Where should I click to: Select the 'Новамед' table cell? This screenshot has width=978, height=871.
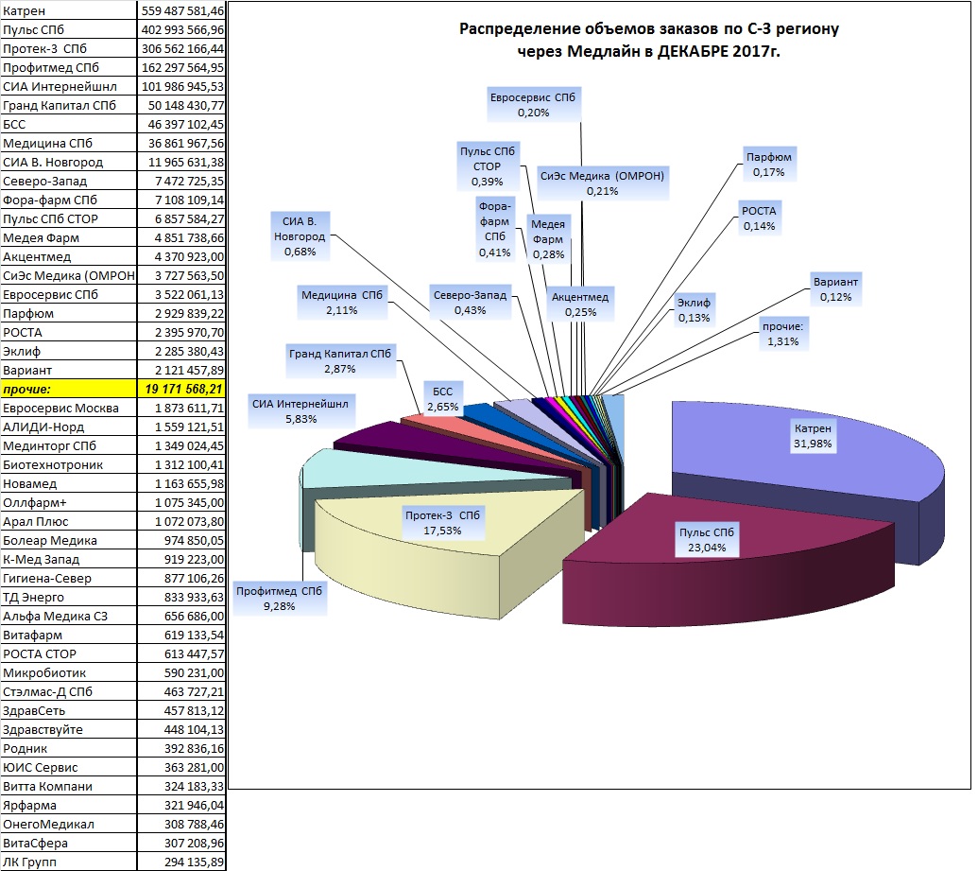click(x=69, y=484)
